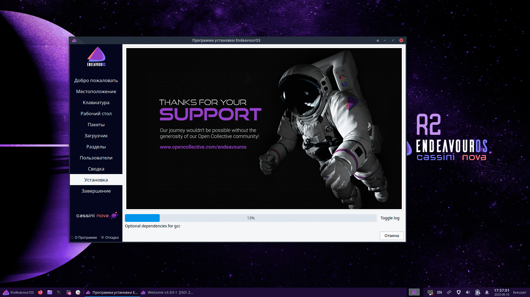Click the EndeavourOS logo in the installer sidebar
Viewport: 530px width, 297px height.
(x=96, y=57)
